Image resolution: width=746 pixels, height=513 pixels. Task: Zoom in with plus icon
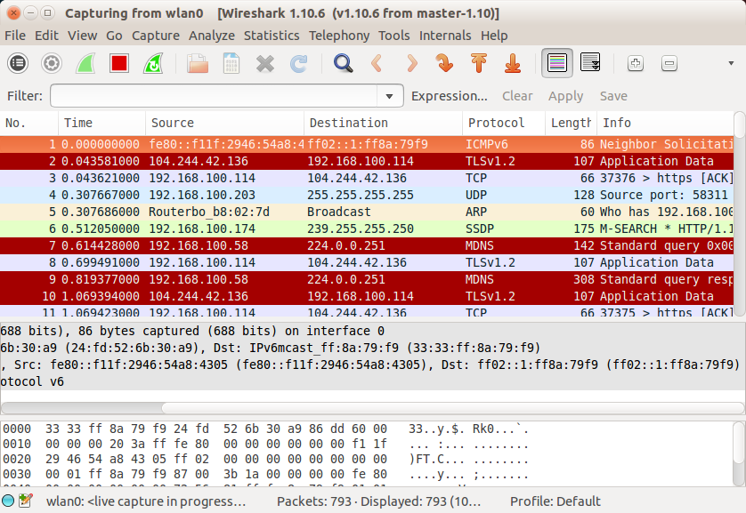click(x=635, y=63)
